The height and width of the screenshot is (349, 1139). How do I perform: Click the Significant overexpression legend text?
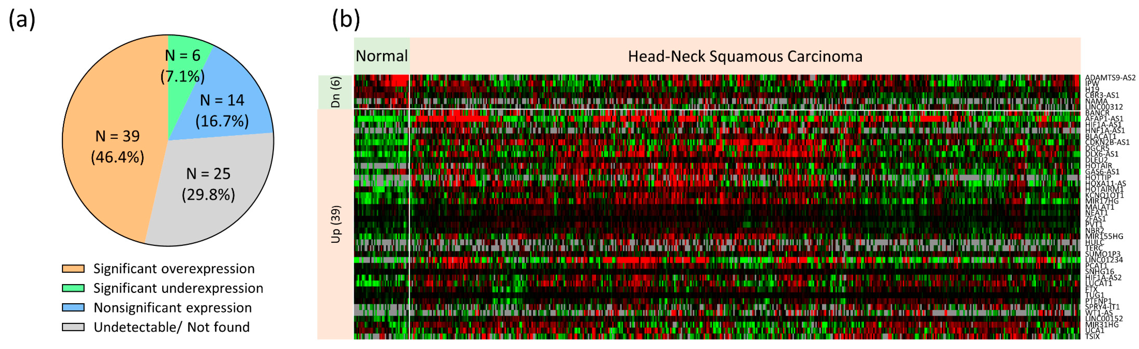coord(174,269)
